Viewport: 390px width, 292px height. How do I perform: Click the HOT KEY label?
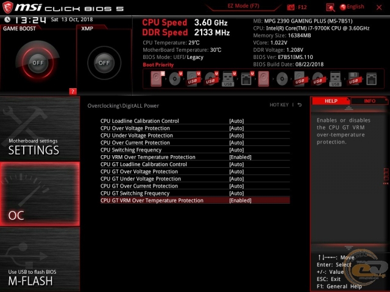click(279, 105)
